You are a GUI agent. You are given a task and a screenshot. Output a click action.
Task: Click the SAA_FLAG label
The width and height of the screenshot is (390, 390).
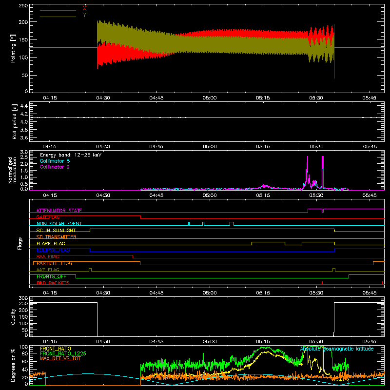48,256
